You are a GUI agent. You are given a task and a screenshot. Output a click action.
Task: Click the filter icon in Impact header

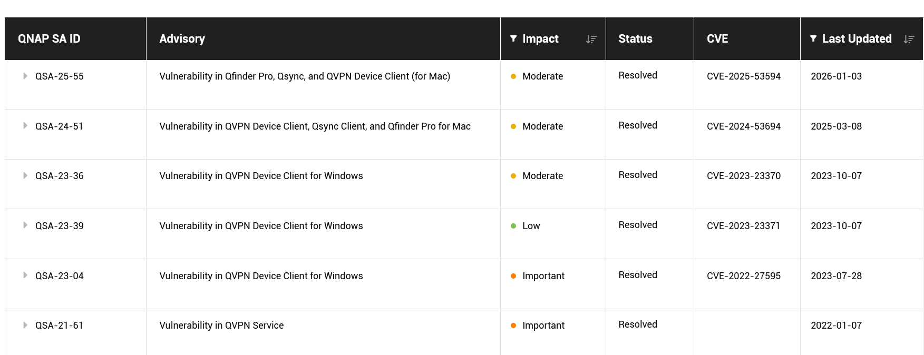[513, 38]
